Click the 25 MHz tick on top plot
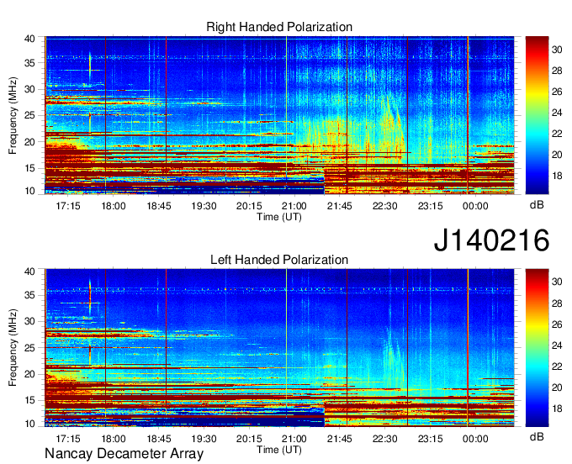 [29, 115]
